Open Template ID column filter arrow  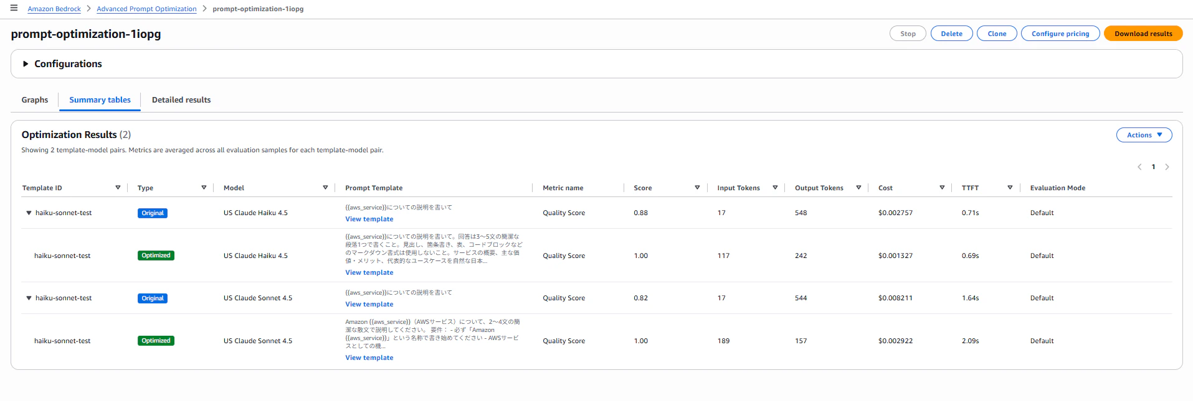click(118, 188)
